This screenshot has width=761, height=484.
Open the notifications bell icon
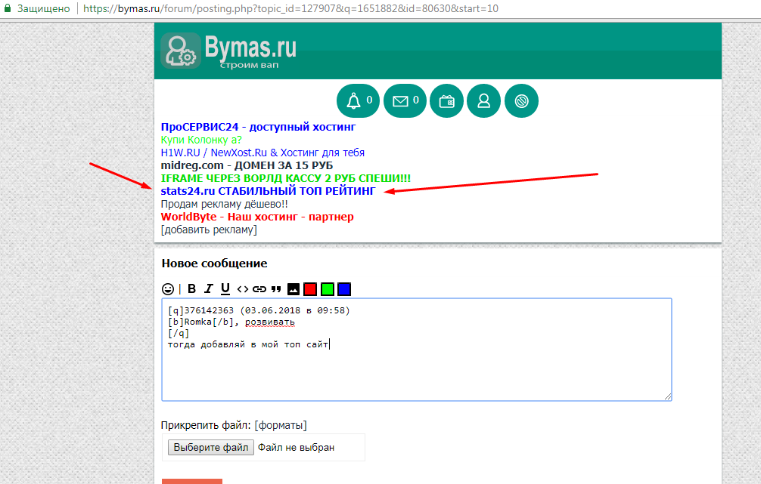click(358, 101)
